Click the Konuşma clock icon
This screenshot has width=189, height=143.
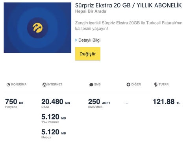[x=8, y=84]
